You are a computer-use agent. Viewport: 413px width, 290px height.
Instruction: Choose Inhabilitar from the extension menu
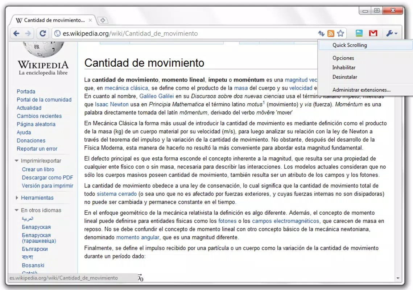coord(344,67)
